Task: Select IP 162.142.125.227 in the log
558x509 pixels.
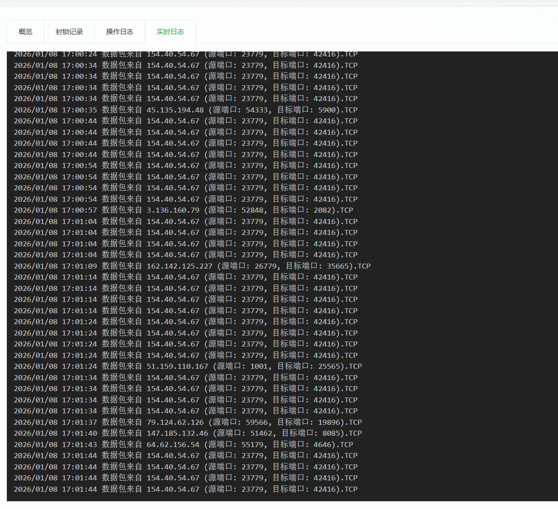Action: coord(179,266)
